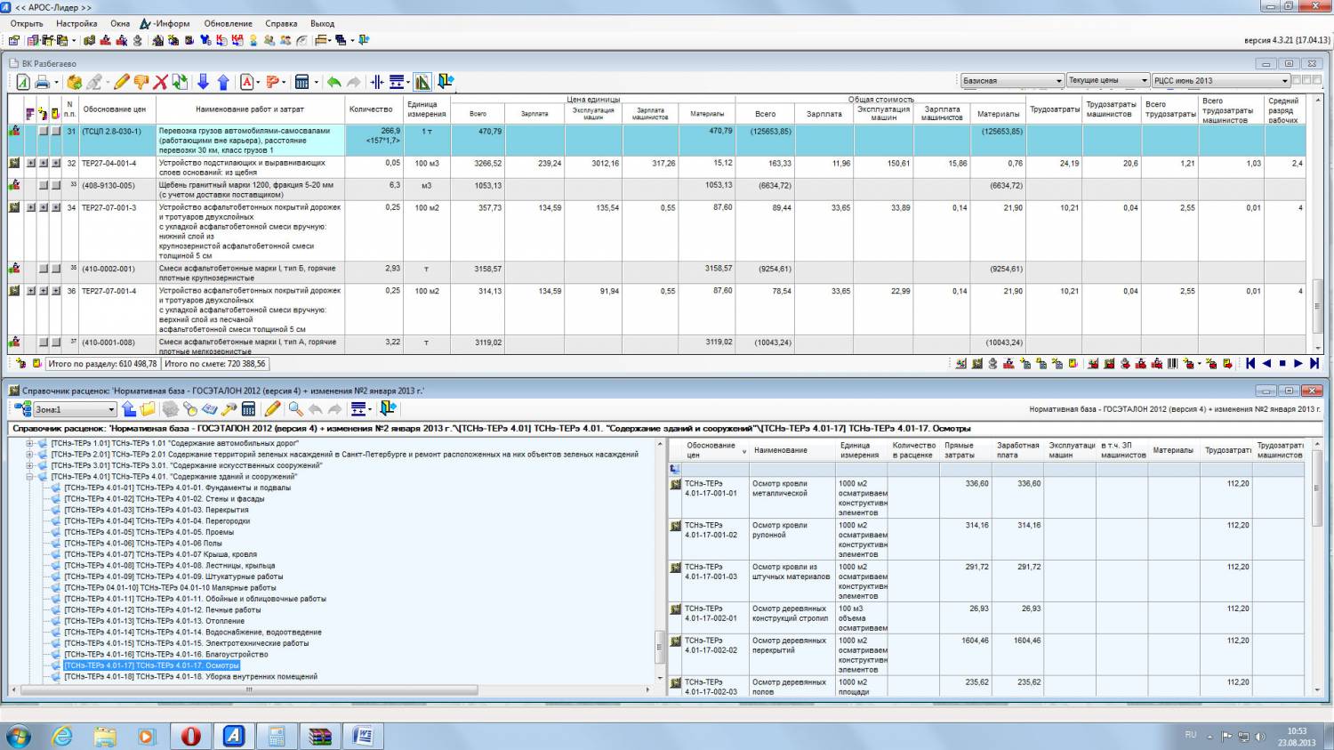
Task: Open the Настройка menu
Action: 76,24
